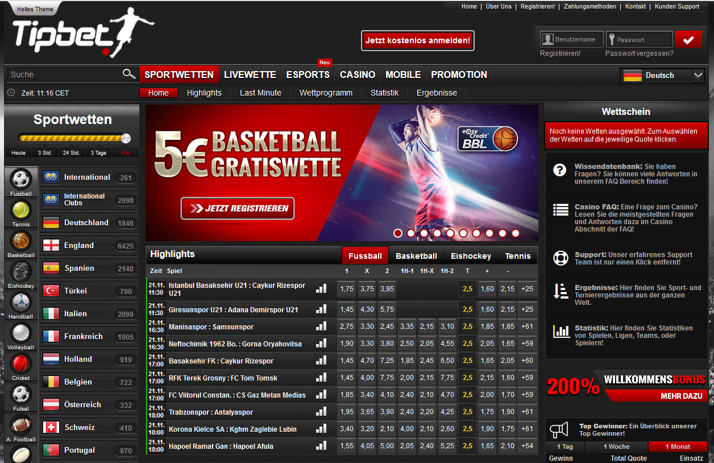This screenshot has height=463, width=714.
Task: Switch Highlights to Tennis tab
Action: (x=518, y=256)
